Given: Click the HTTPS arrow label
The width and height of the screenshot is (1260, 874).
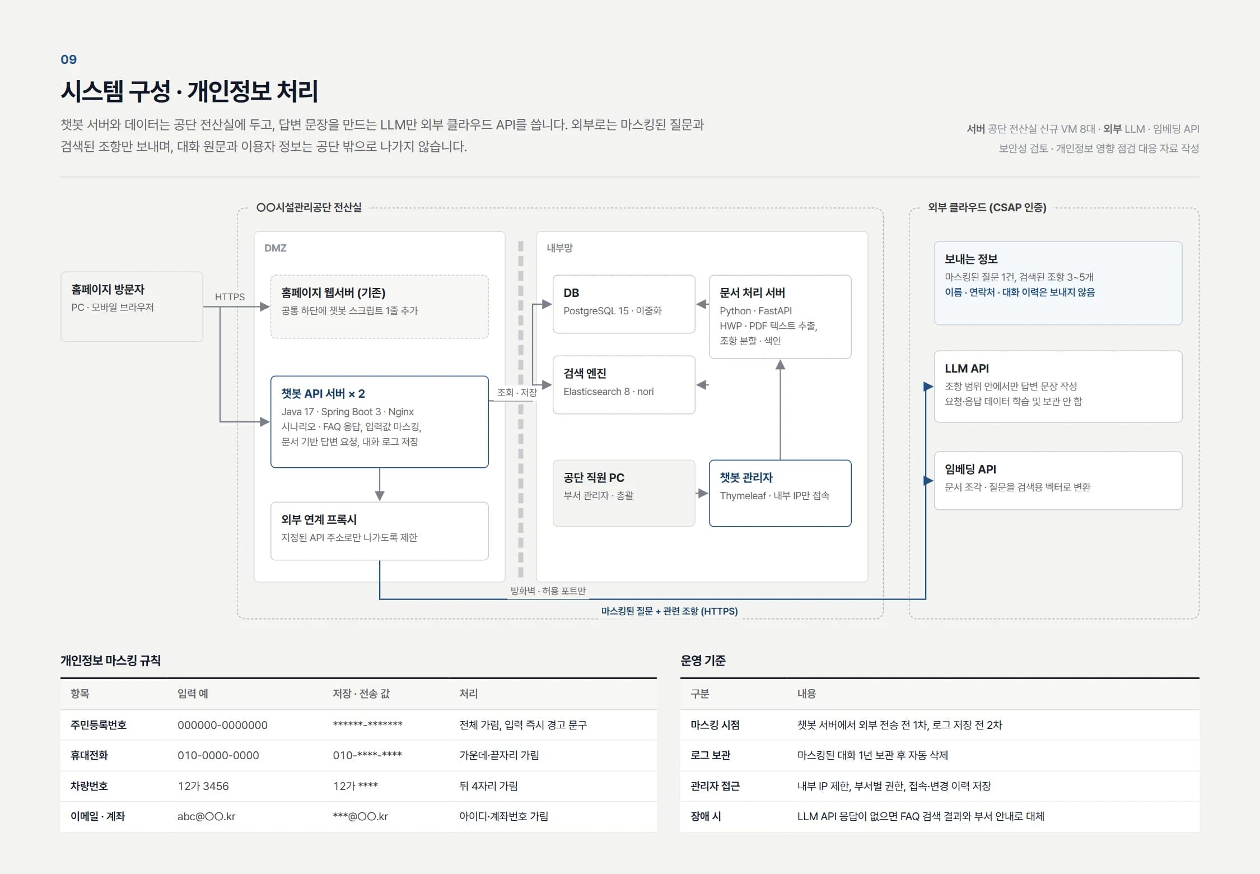Looking at the screenshot, I should click(x=230, y=297).
